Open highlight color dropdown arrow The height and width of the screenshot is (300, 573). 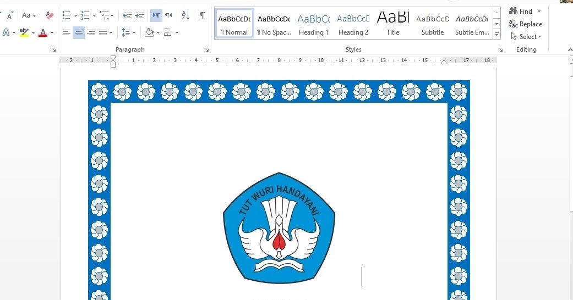(x=33, y=33)
